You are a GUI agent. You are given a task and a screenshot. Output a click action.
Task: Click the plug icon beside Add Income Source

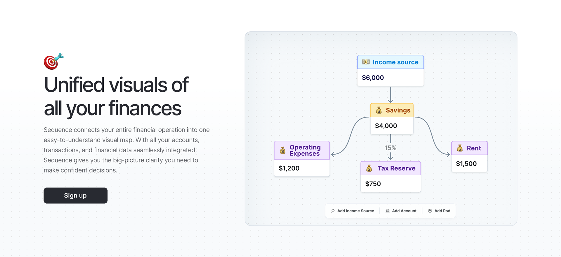tap(333, 211)
